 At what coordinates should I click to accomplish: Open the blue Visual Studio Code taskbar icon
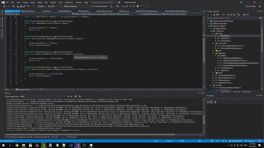point(71,145)
